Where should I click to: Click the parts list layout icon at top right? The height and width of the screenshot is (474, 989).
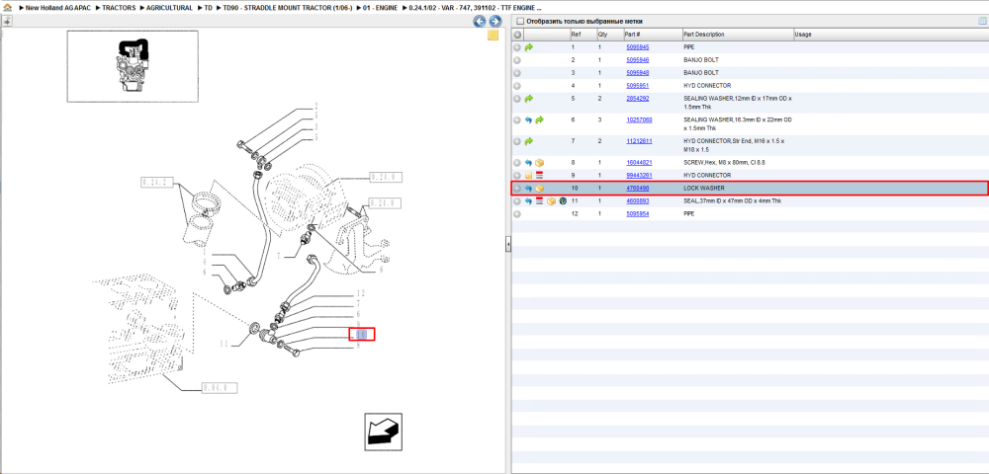tap(982, 21)
